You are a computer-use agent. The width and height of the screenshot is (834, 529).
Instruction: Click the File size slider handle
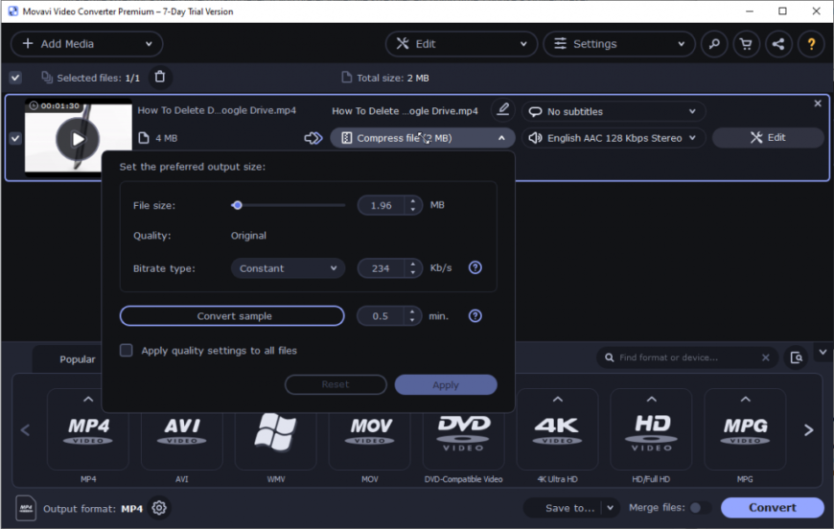point(237,205)
